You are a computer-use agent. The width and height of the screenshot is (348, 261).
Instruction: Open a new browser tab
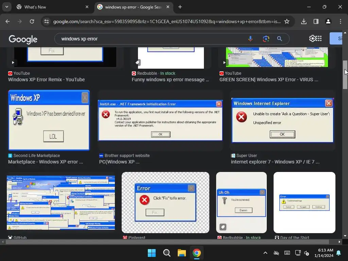(180, 7)
